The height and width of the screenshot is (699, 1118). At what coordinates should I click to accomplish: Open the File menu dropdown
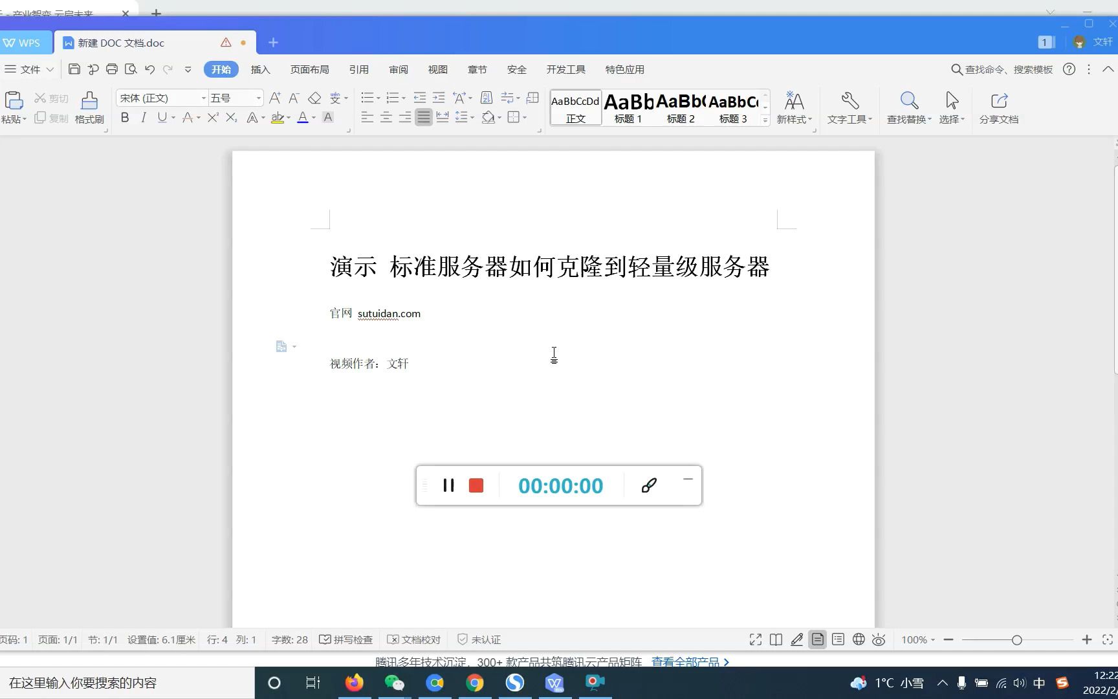pyautogui.click(x=30, y=69)
